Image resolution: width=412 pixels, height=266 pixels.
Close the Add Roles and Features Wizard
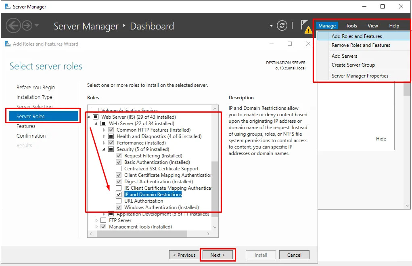[308, 44]
